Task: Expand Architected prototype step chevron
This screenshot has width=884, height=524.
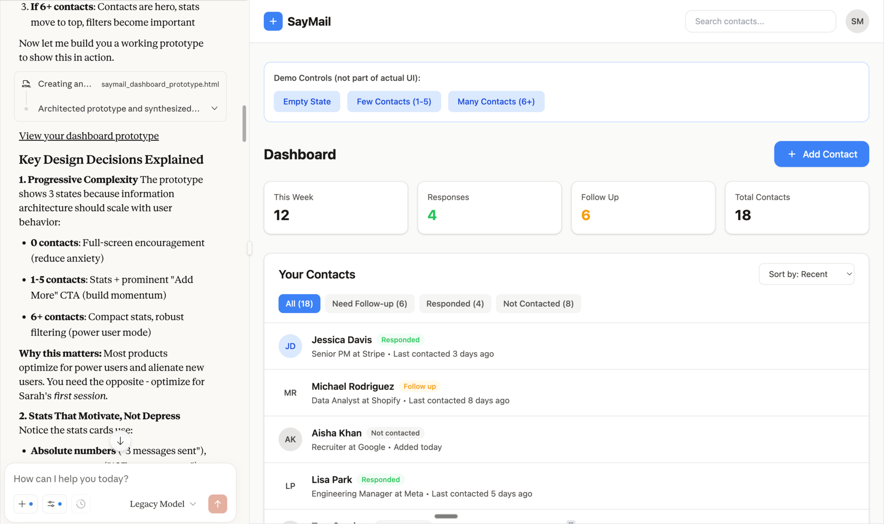Action: coord(215,108)
